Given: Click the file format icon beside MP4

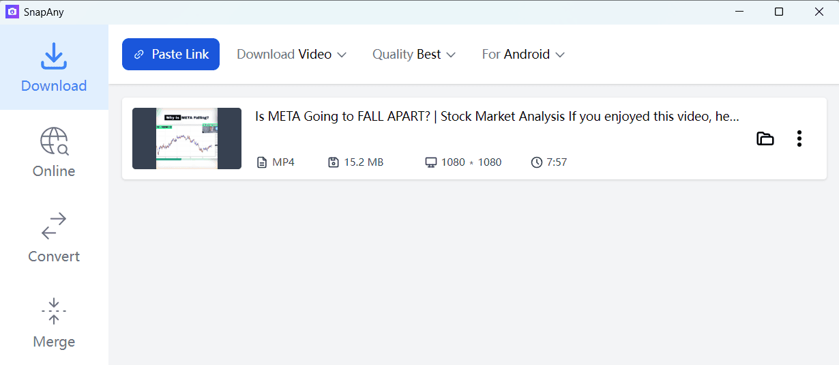Looking at the screenshot, I should click(262, 162).
